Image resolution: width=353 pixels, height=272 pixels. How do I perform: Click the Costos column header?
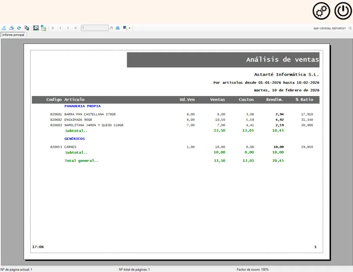246,100
